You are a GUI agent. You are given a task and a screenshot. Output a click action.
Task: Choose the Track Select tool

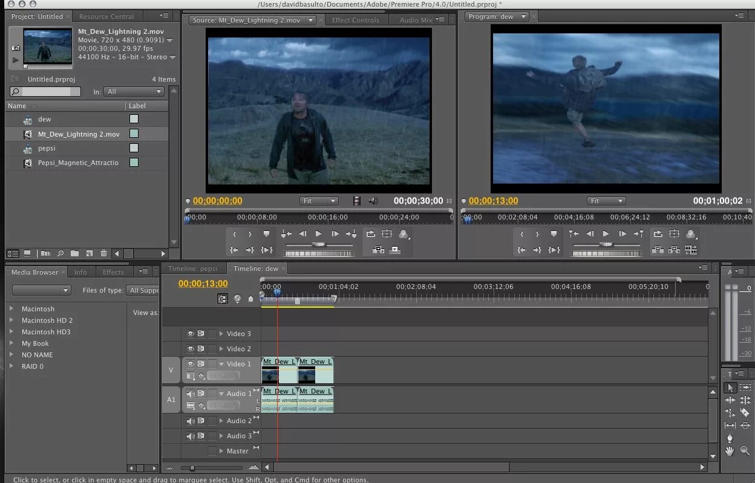point(745,387)
